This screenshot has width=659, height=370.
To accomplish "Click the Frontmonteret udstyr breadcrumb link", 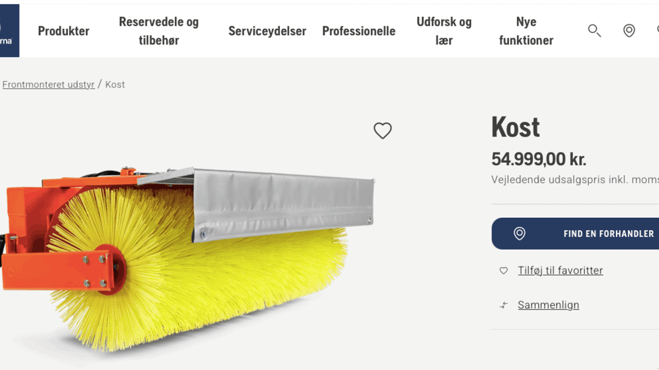I will tap(49, 84).
